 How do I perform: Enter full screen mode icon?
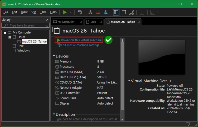(131, 12)
